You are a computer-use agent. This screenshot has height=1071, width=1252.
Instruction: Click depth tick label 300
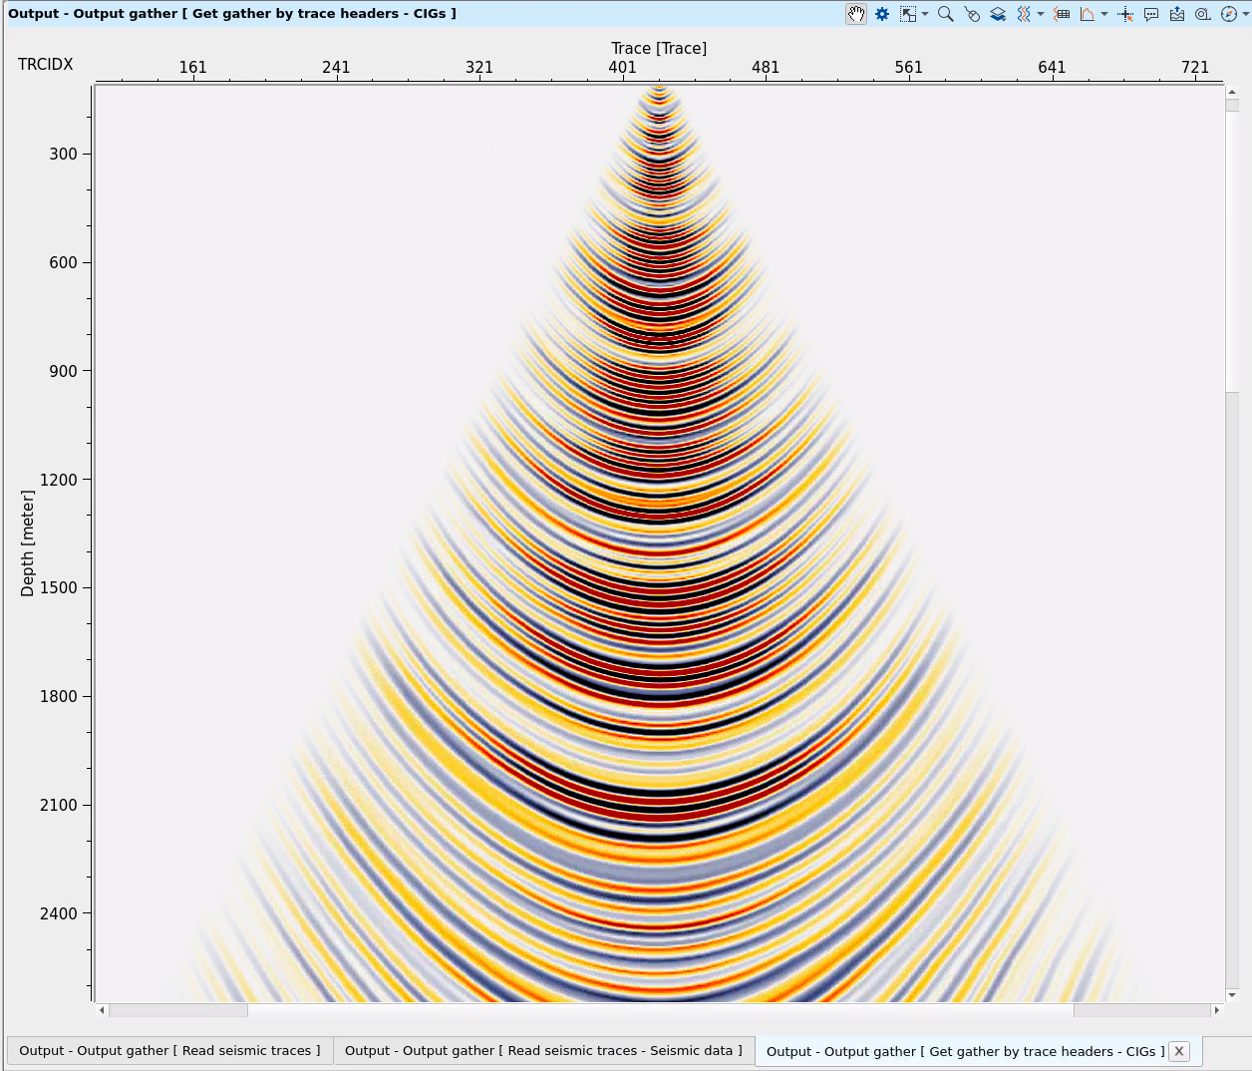(x=63, y=154)
